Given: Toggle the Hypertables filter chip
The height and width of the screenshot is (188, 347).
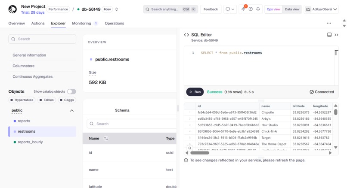Looking at the screenshot, I should coord(22,100).
